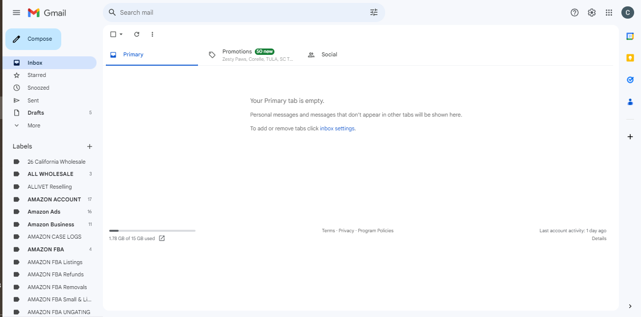
Task: Open the Google apps grid
Action: [609, 13]
